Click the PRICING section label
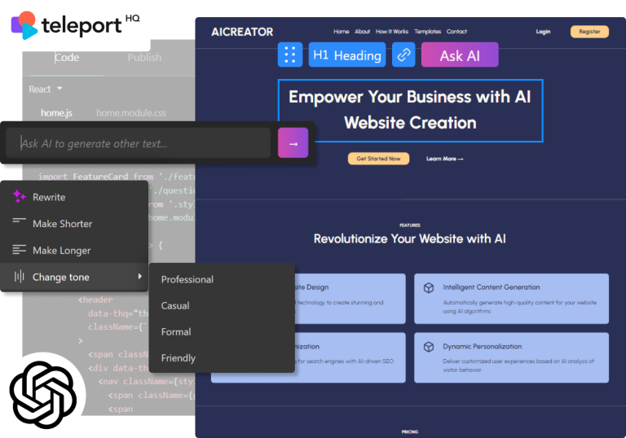The image size is (626, 438). 410,431
